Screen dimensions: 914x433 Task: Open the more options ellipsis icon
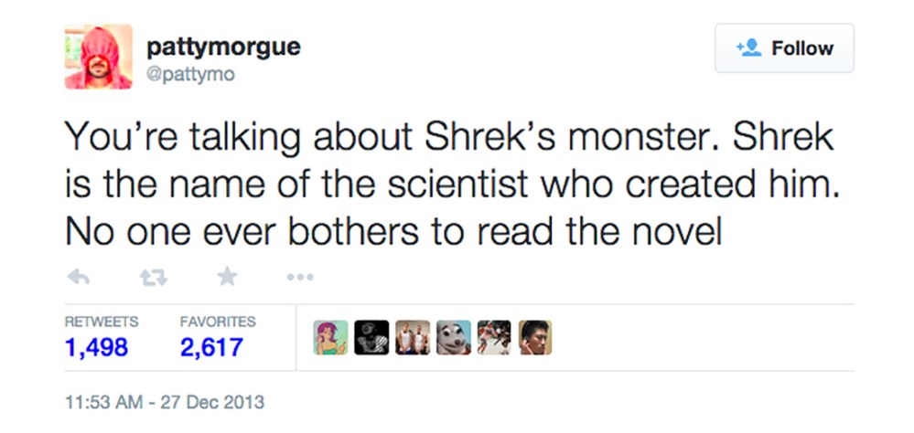(300, 278)
